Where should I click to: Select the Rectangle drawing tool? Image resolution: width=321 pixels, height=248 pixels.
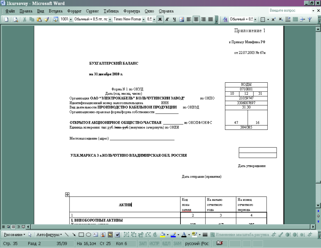pyautogui.click(x=81, y=235)
